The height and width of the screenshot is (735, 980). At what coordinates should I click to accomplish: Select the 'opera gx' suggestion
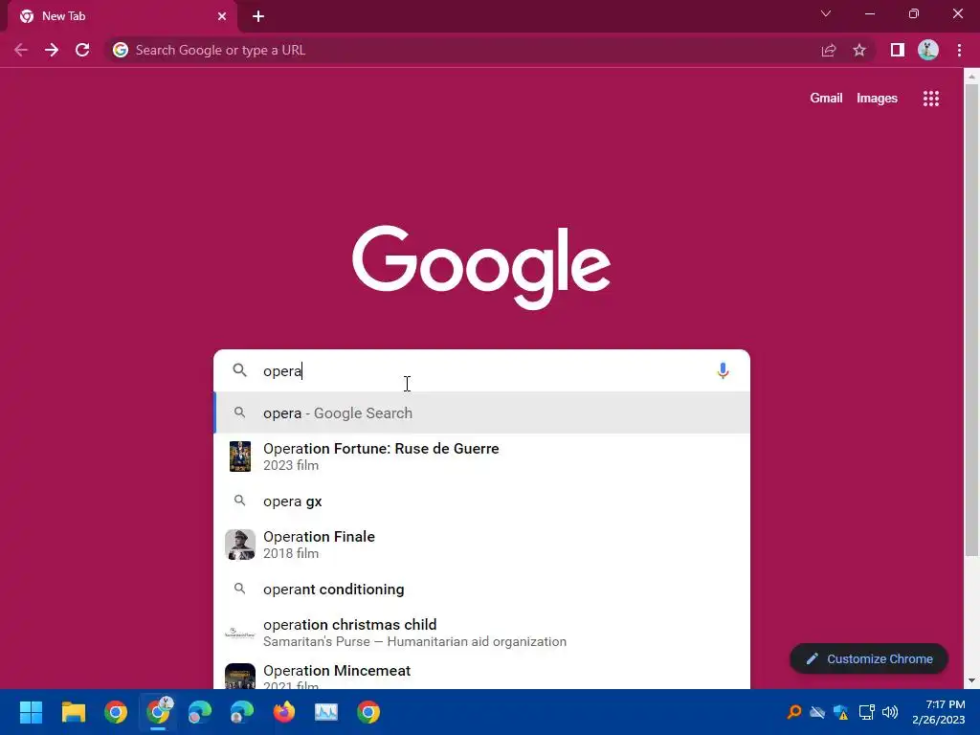click(x=481, y=501)
